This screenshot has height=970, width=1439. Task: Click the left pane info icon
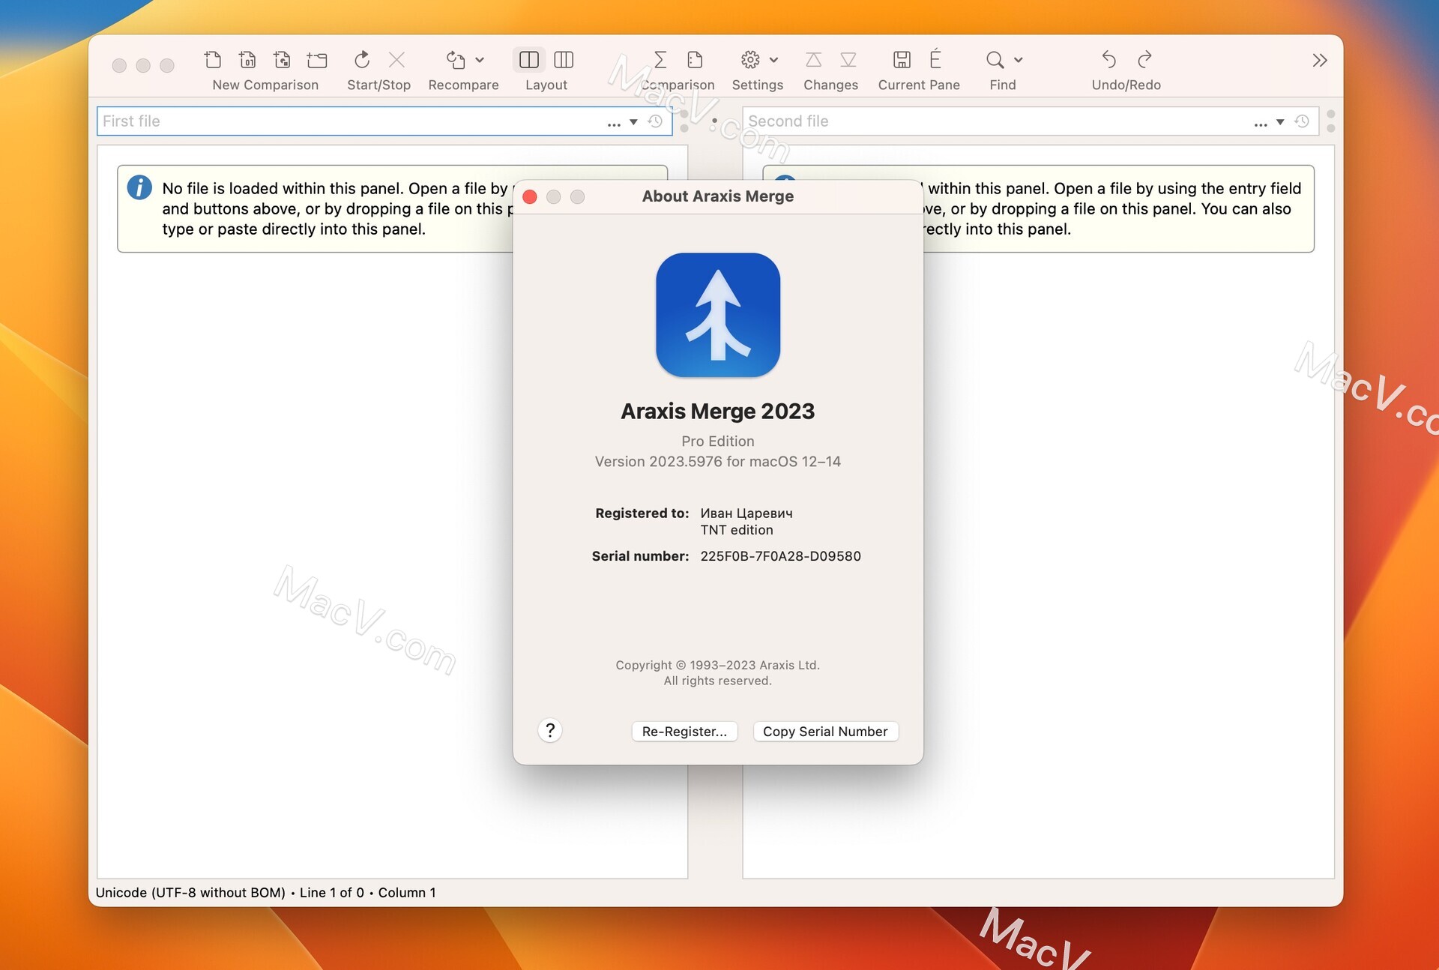pos(139,187)
